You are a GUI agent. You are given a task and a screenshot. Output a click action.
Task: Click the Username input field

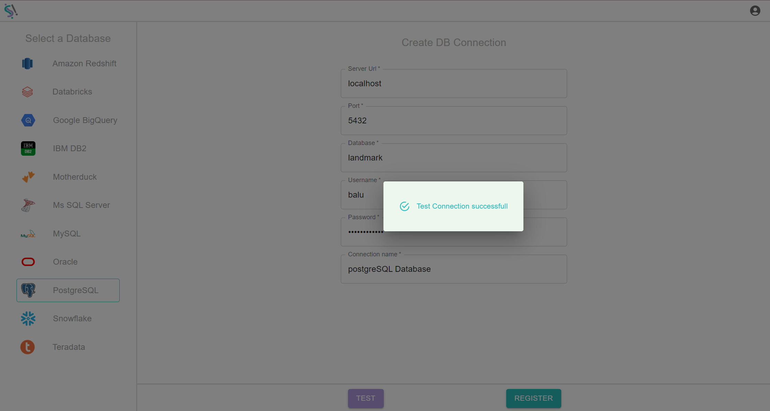pos(454,195)
